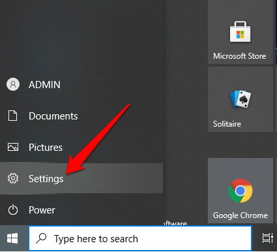Viewport: 277px width, 252px height.
Task: Click the Documents page icon
Action: coord(12,116)
